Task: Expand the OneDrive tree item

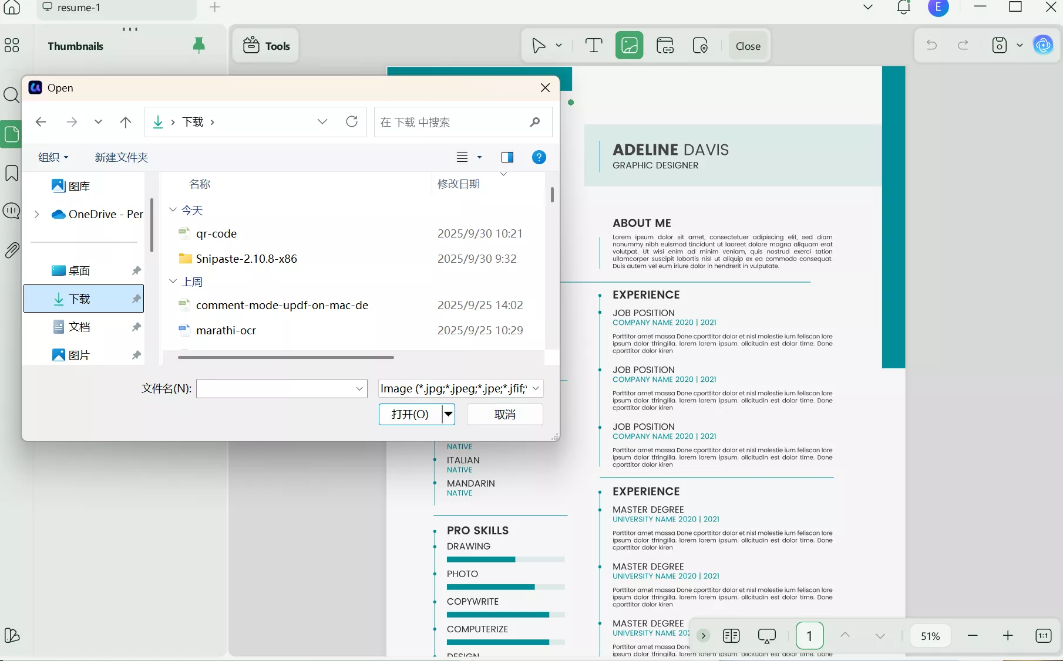Action: 37,214
